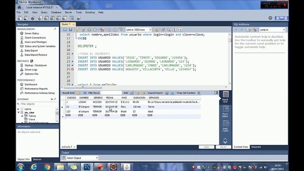
Task: Beautify the query with the broom icon
Action: [163, 29]
